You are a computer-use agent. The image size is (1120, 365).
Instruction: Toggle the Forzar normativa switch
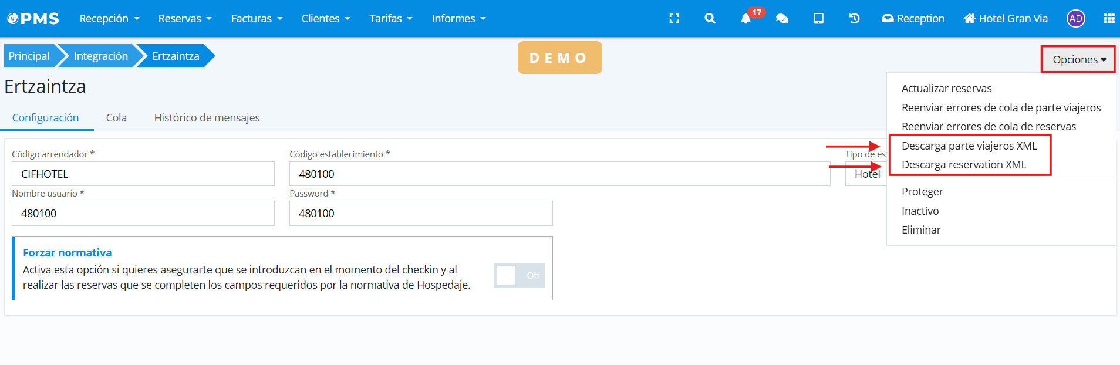coord(519,275)
